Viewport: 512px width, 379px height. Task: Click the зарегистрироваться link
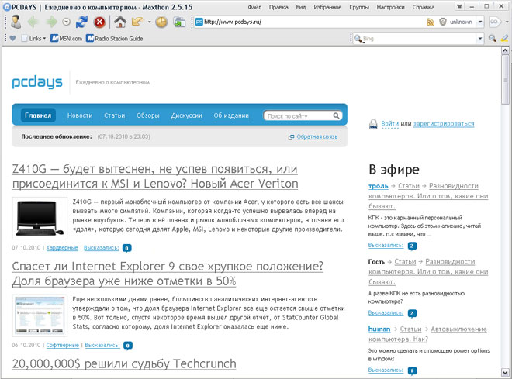pyautogui.click(x=444, y=123)
